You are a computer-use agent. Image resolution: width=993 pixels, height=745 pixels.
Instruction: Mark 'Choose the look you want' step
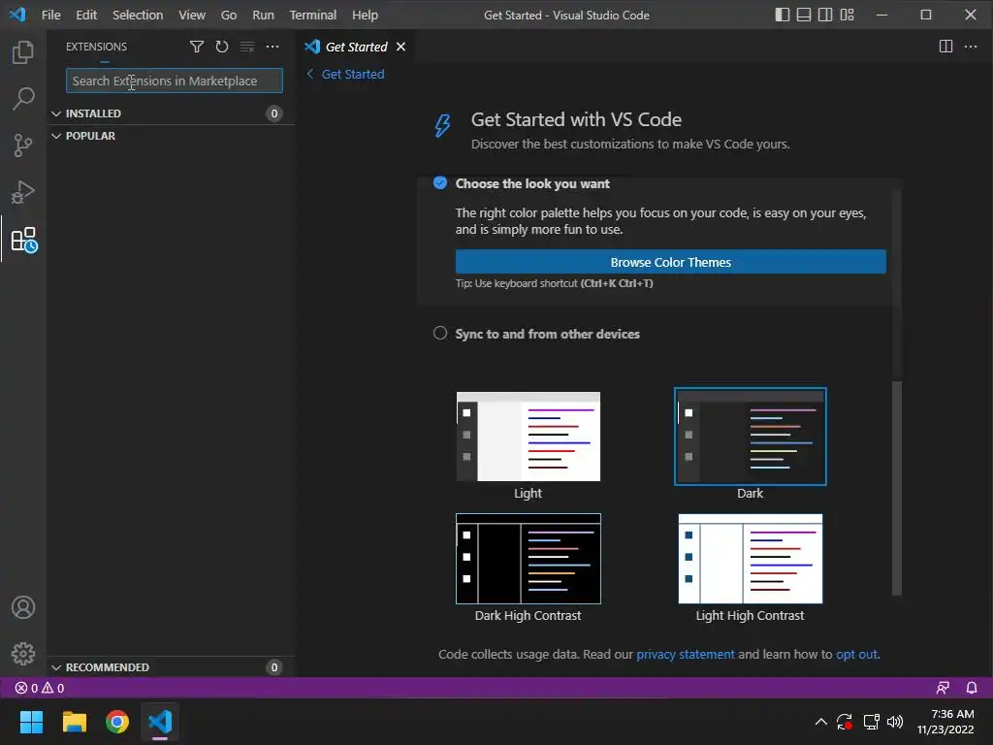click(x=440, y=183)
